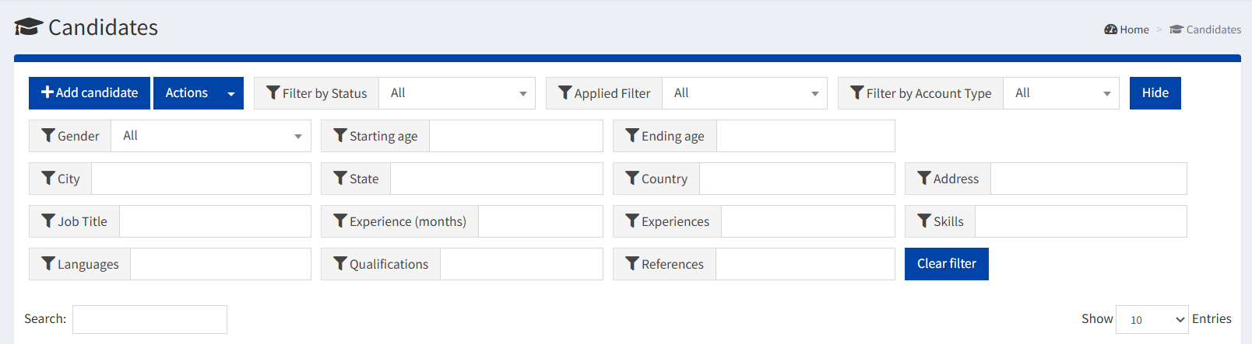The image size is (1252, 344).
Task: Focus the Qualifications input field
Action: (522, 264)
